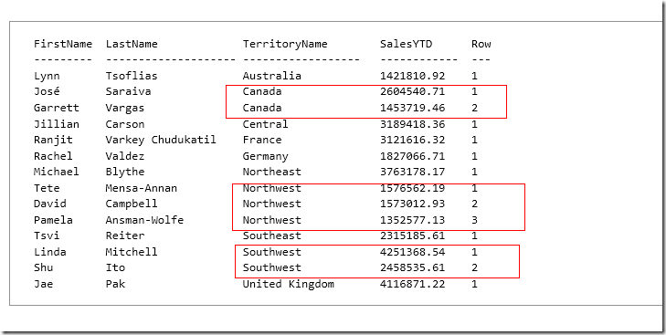Click the TerritoryName column header
Image resolution: width=666 pixels, height=335 pixels.
coord(285,45)
